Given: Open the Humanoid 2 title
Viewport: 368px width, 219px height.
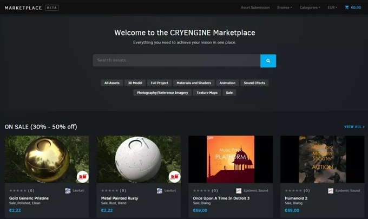Looking at the screenshot, I should click(296, 198).
